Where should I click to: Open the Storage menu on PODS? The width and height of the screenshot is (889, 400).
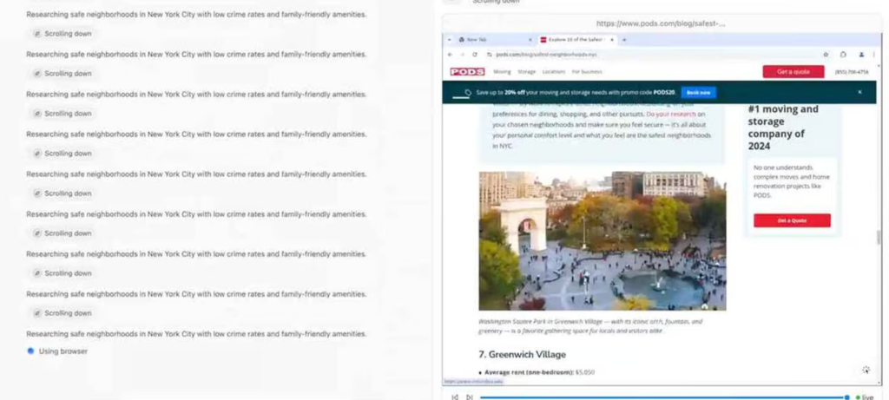pyautogui.click(x=527, y=72)
